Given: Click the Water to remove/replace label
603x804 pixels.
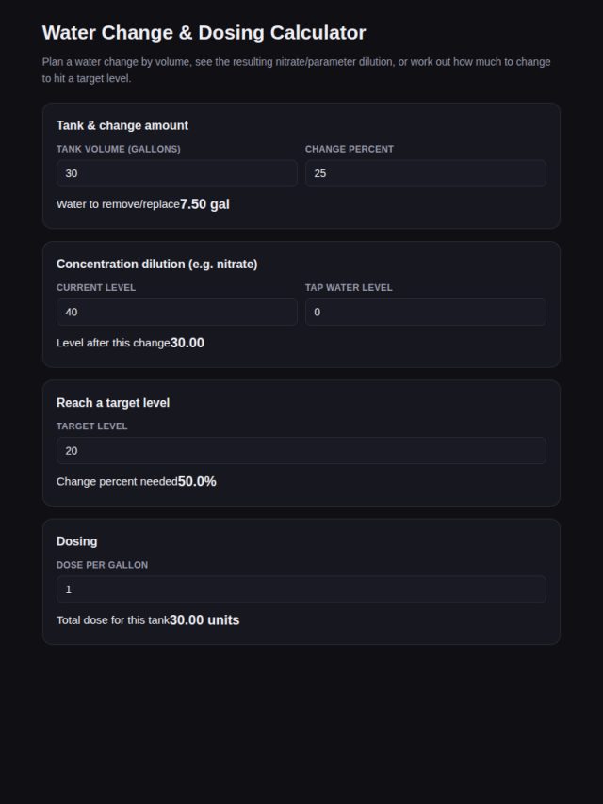Looking at the screenshot, I should (x=118, y=204).
